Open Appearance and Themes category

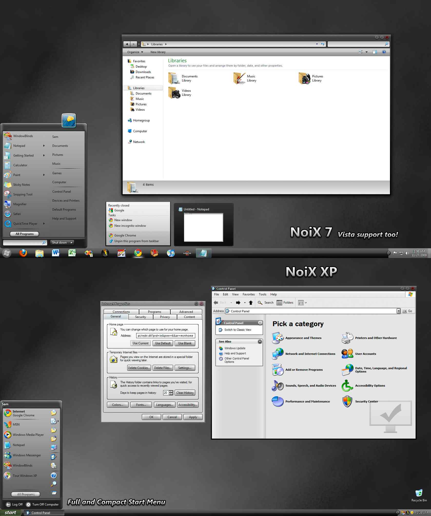coord(297,338)
